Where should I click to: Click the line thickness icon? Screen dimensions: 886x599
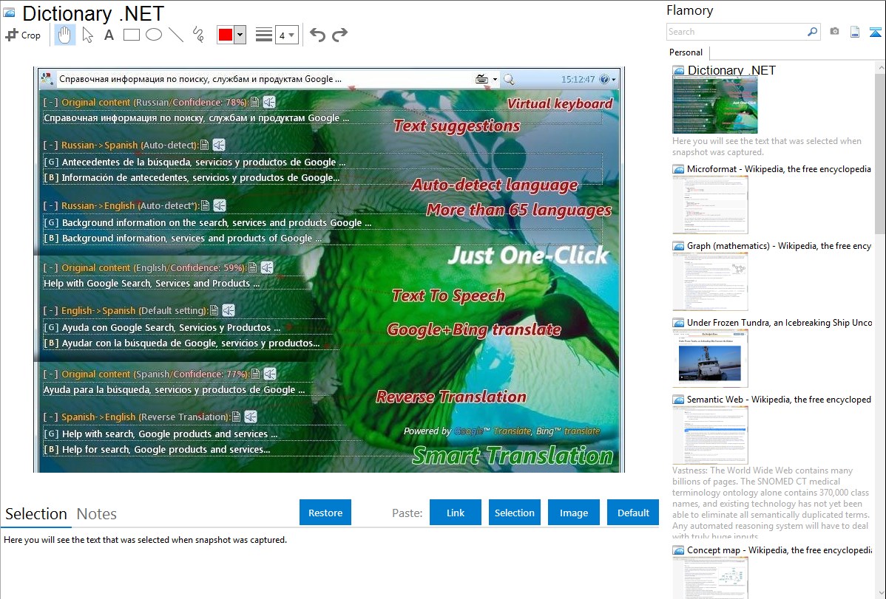click(264, 35)
